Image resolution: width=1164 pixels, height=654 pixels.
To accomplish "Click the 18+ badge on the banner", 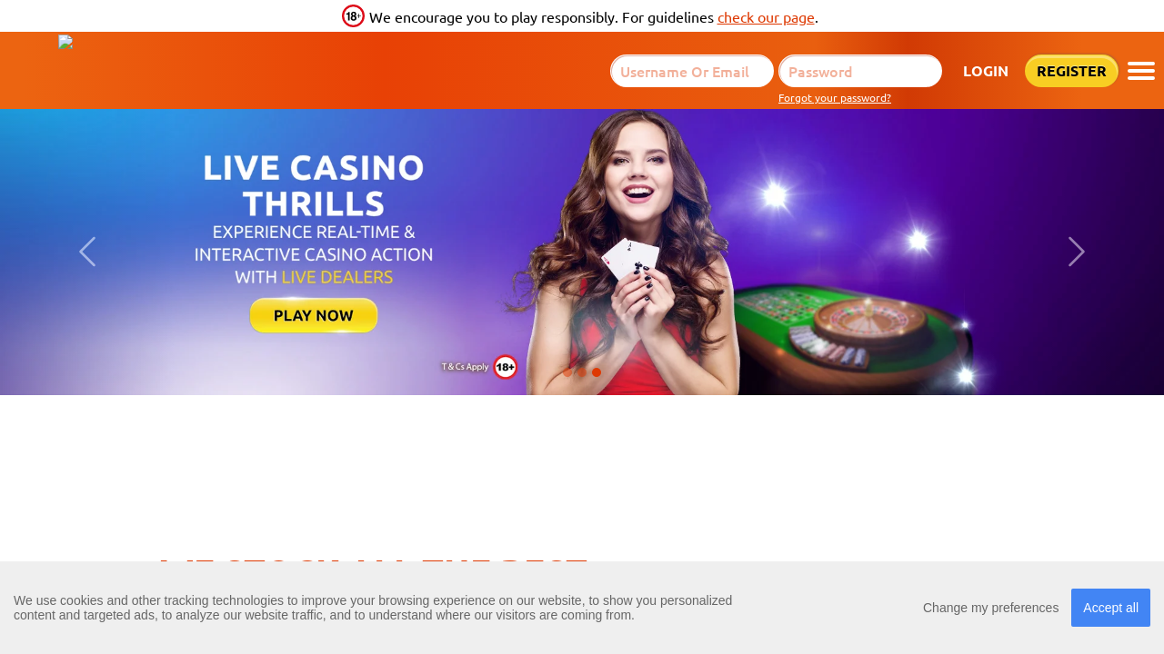I will click(506, 367).
